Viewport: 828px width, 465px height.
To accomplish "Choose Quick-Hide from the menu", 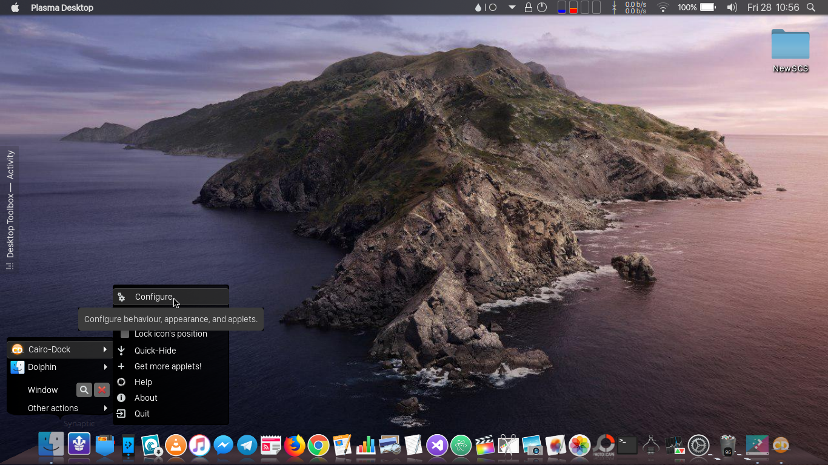I will pos(170,351).
